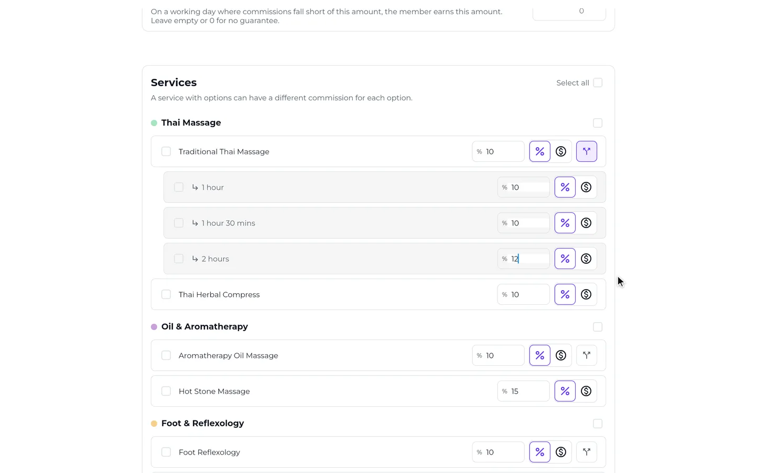This screenshot has width=757, height=473.
Task: Tick the 1 hour 30 mins checkbox
Action: (179, 223)
